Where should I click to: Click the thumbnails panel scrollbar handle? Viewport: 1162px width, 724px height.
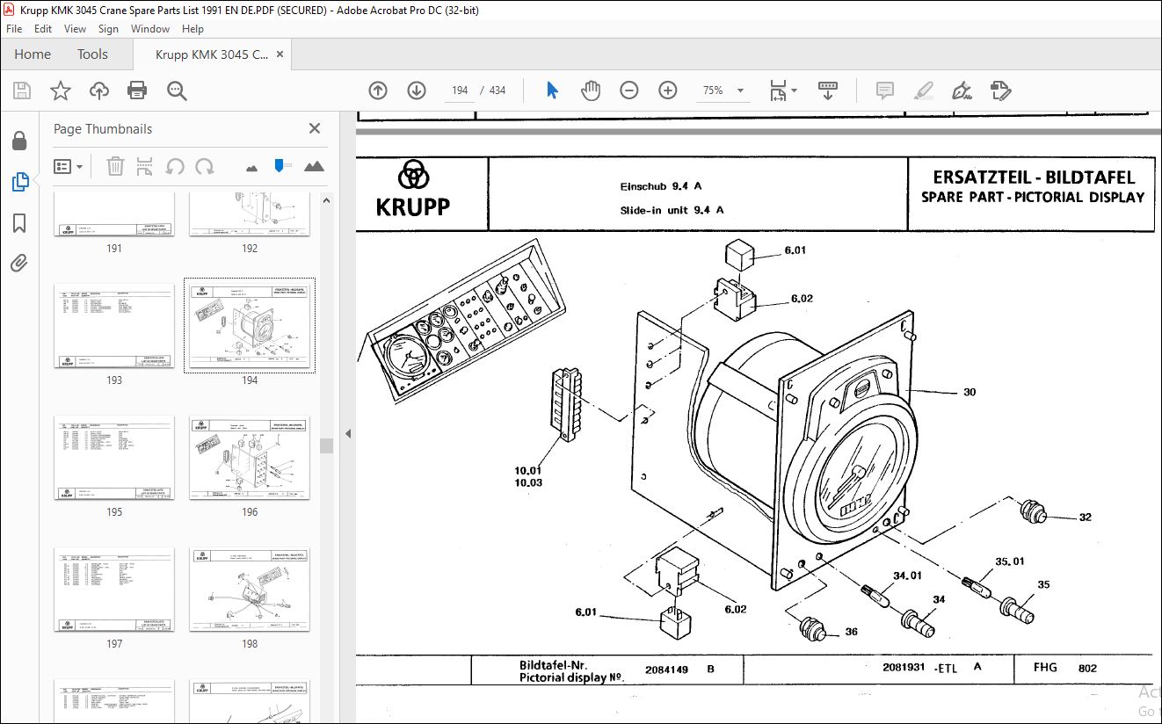coord(326,446)
